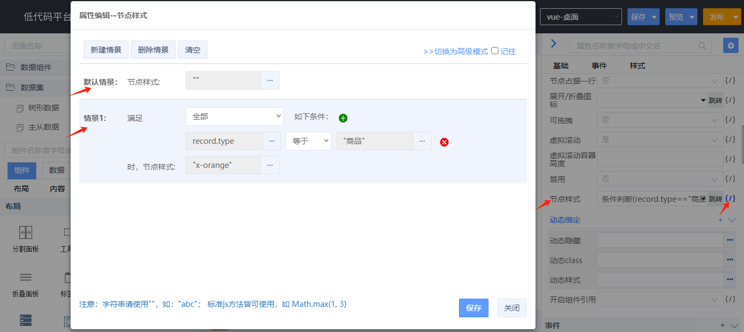
Task: Expand the 发布 button dropdown arrow
Action: tap(735, 17)
